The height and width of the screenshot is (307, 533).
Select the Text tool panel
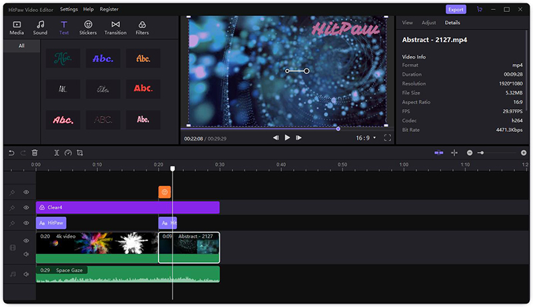[x=64, y=27]
